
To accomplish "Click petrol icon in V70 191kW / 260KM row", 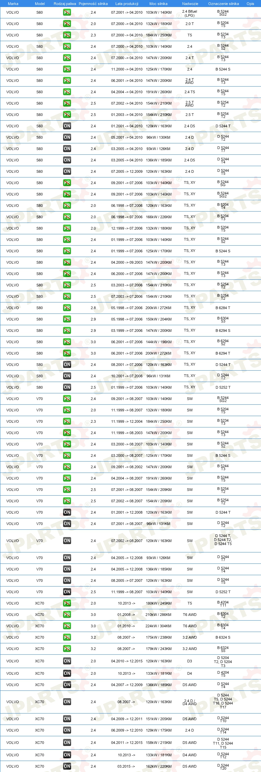I will click(67, 478).
